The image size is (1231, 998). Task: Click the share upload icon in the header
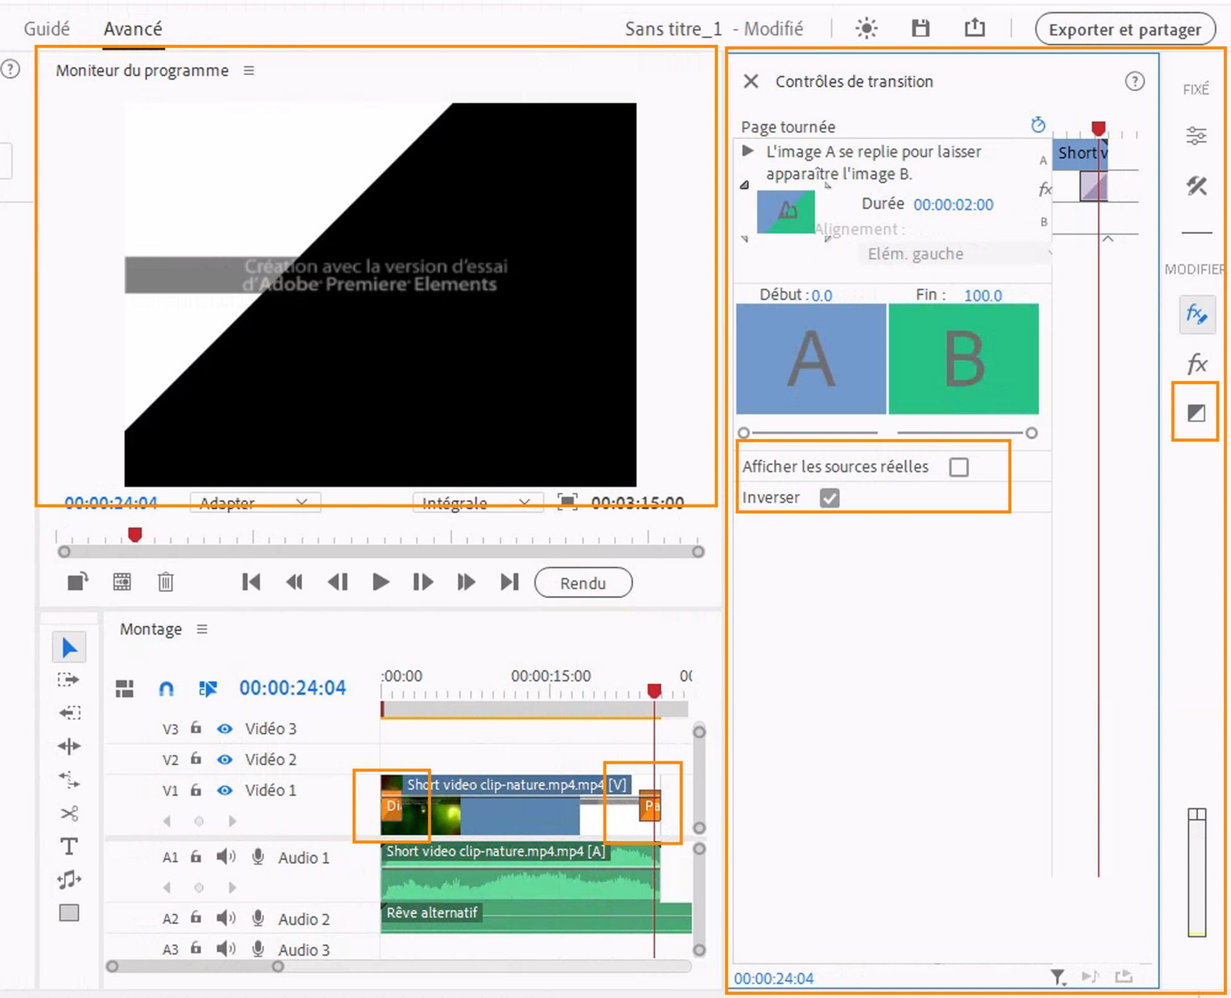point(975,28)
